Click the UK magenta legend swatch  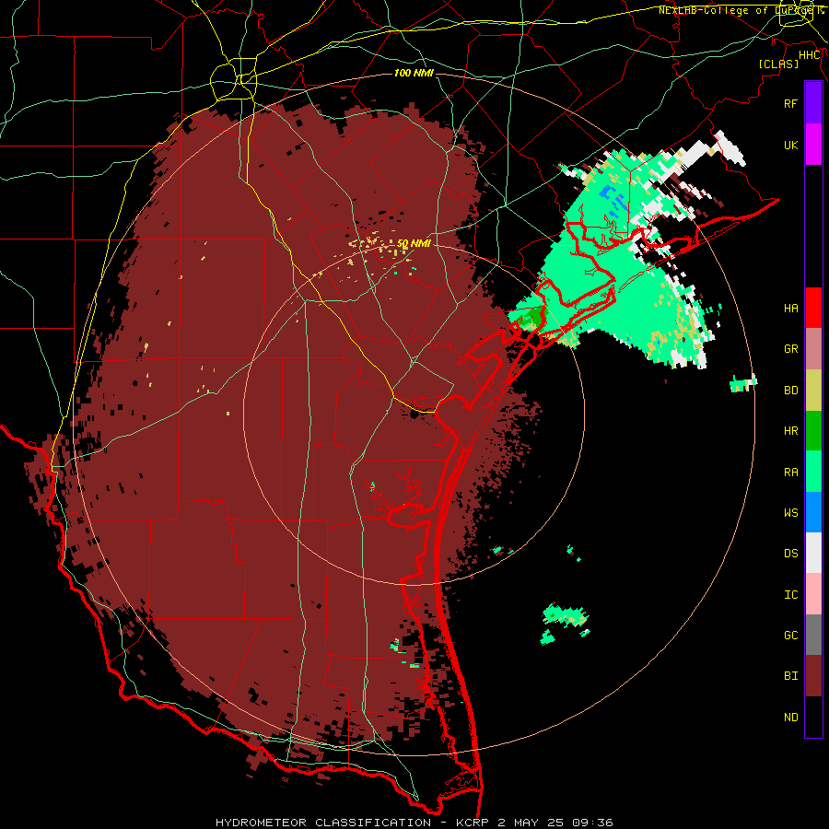[813, 145]
